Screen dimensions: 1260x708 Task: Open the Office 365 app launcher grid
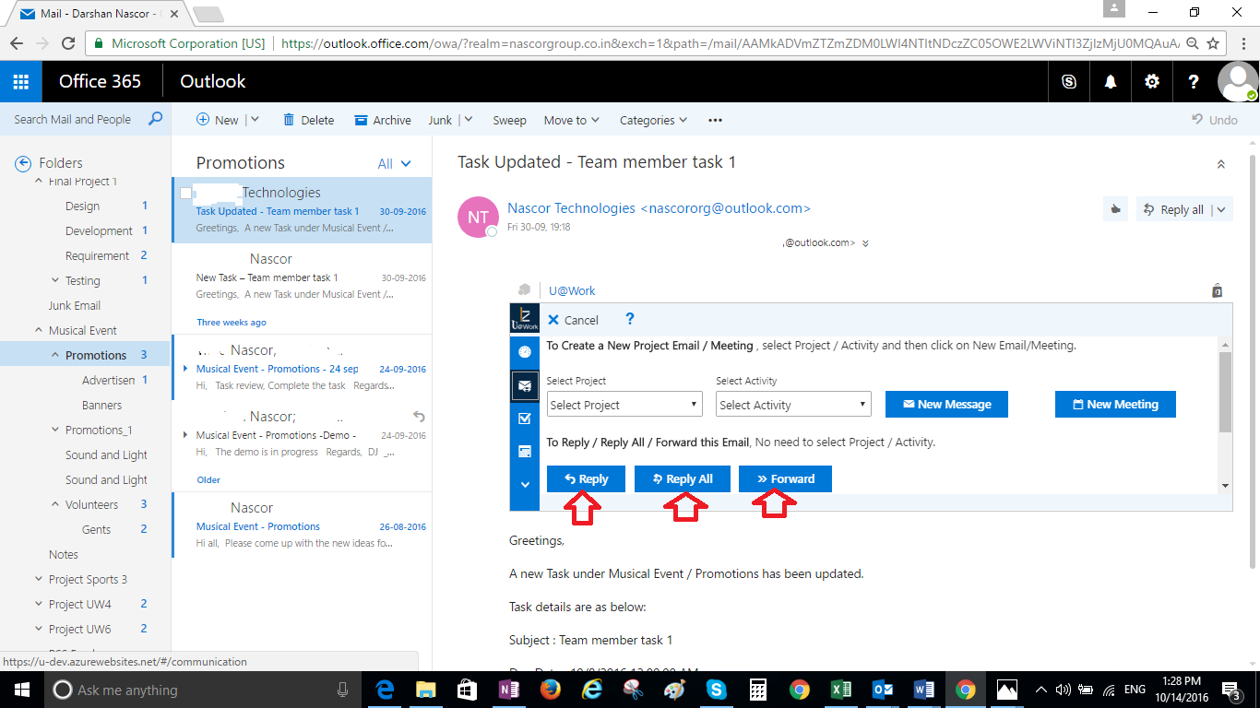coord(20,81)
